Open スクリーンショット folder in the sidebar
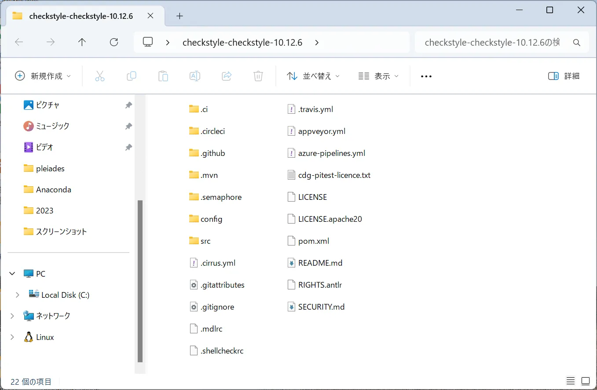This screenshot has height=390, width=597. coord(62,231)
